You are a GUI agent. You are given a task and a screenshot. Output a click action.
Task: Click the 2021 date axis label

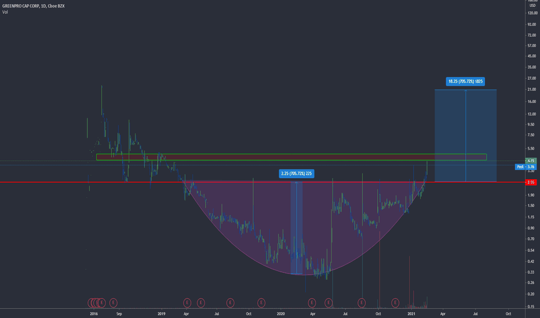[411, 314]
